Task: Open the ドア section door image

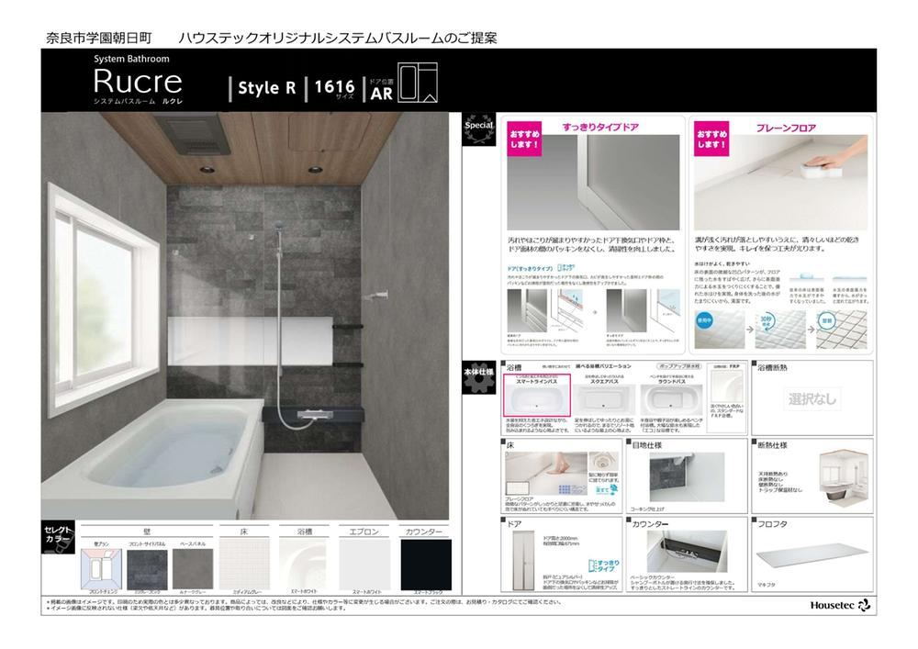Action: tap(522, 561)
